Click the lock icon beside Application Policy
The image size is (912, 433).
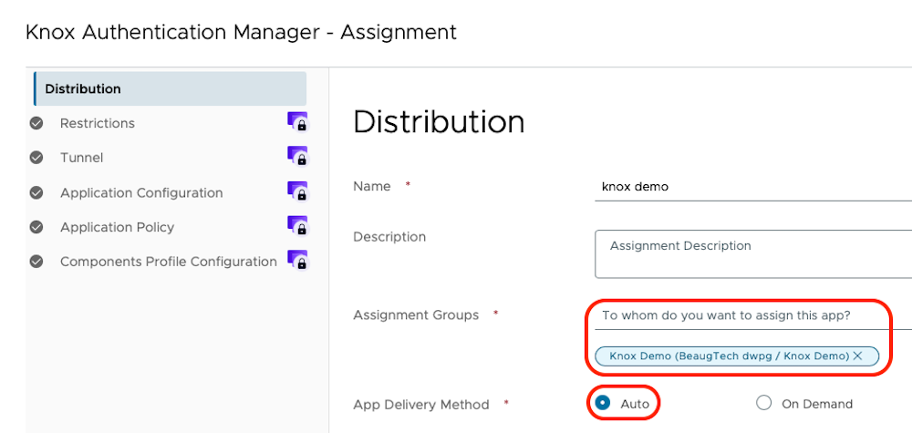[298, 226]
